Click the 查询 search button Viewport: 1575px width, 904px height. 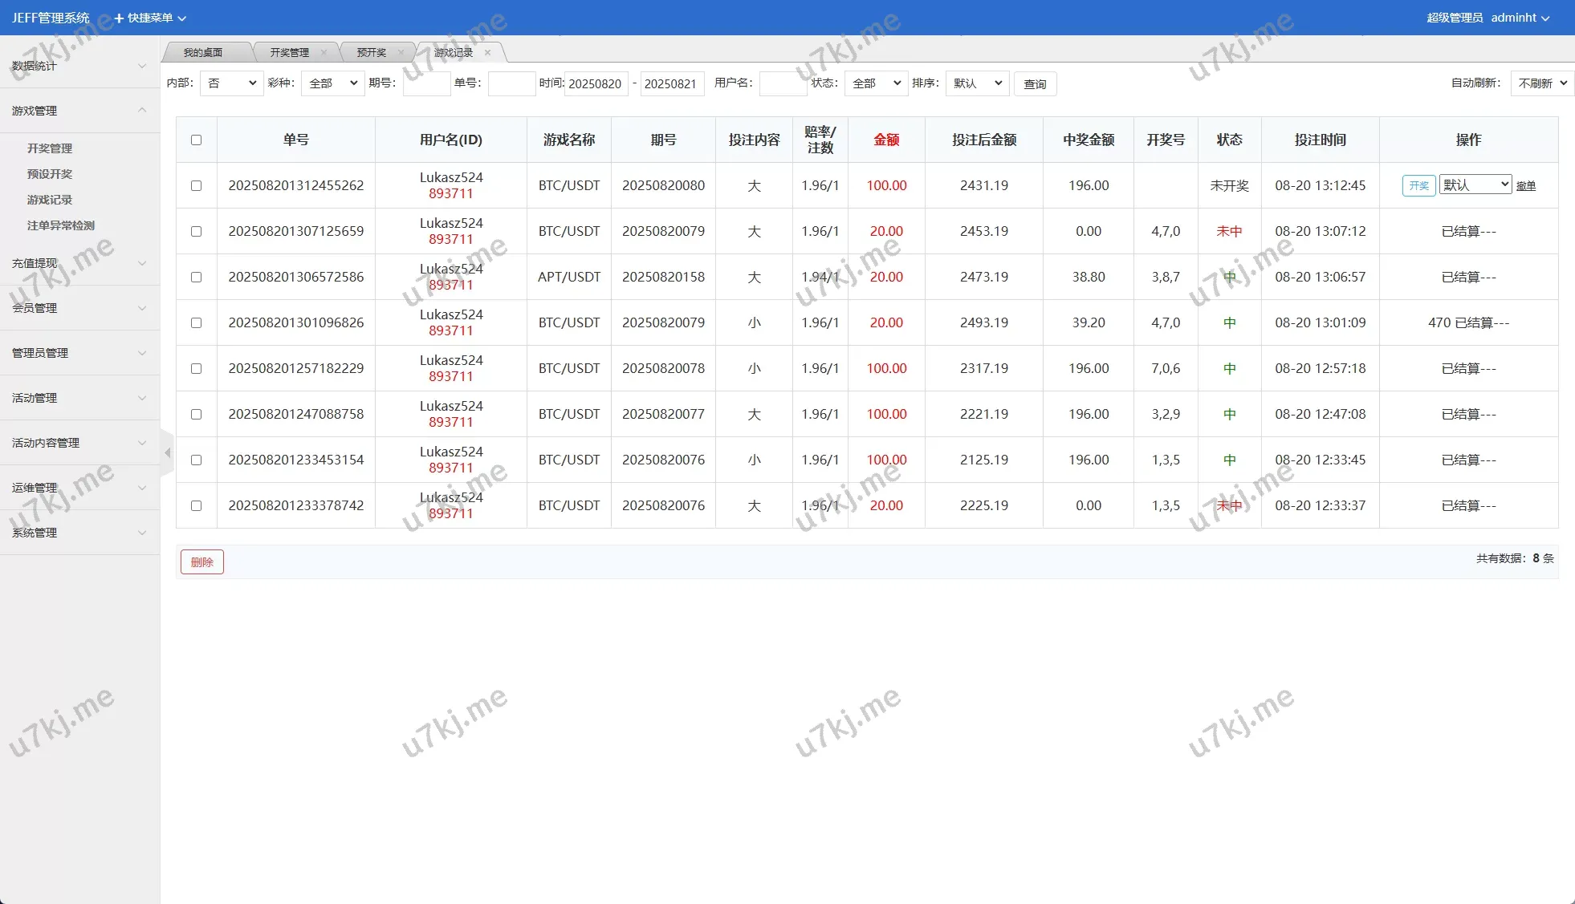click(1035, 84)
